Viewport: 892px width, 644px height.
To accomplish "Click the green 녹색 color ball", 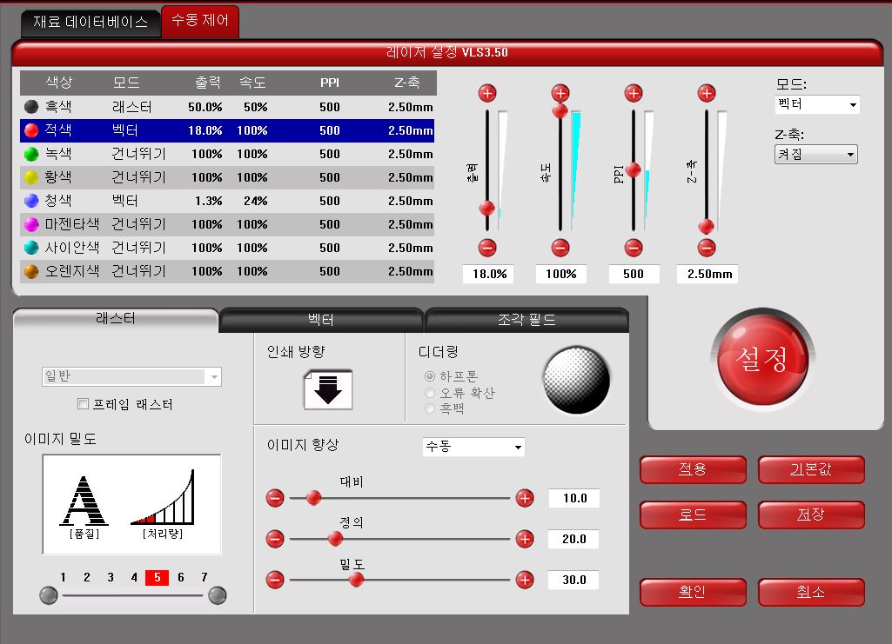I will (31, 154).
